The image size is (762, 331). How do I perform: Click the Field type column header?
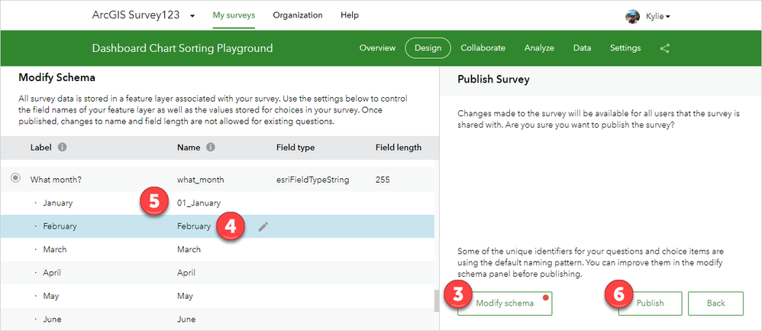coord(295,148)
